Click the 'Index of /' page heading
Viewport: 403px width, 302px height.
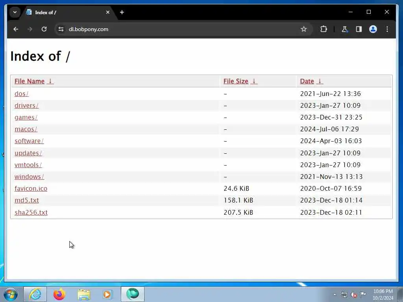click(x=40, y=56)
